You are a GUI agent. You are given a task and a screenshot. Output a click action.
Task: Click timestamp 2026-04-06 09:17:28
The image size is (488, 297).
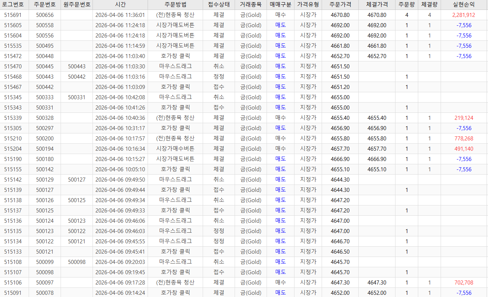point(120,283)
